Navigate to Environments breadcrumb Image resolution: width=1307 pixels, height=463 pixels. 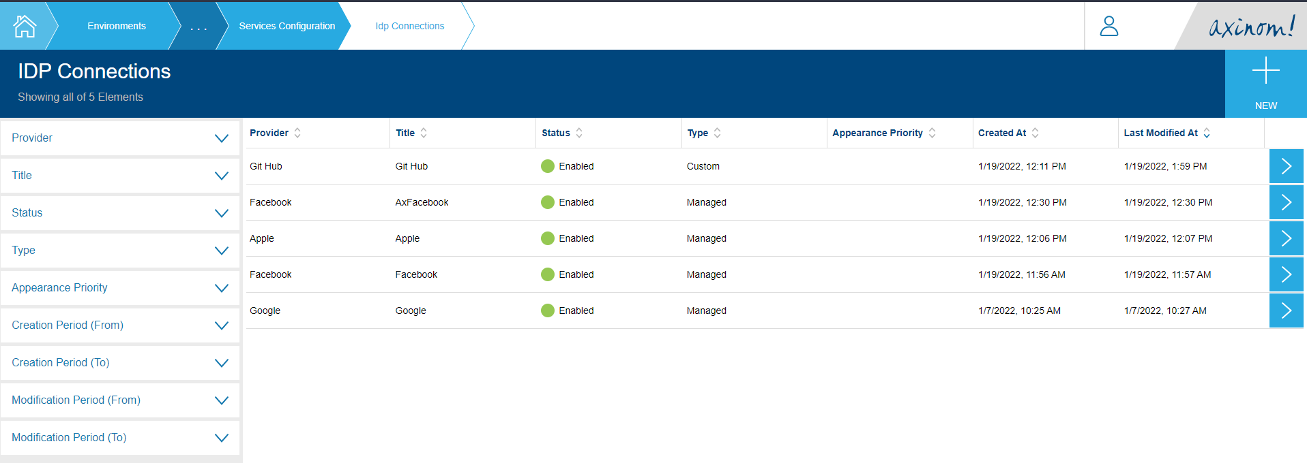(117, 26)
